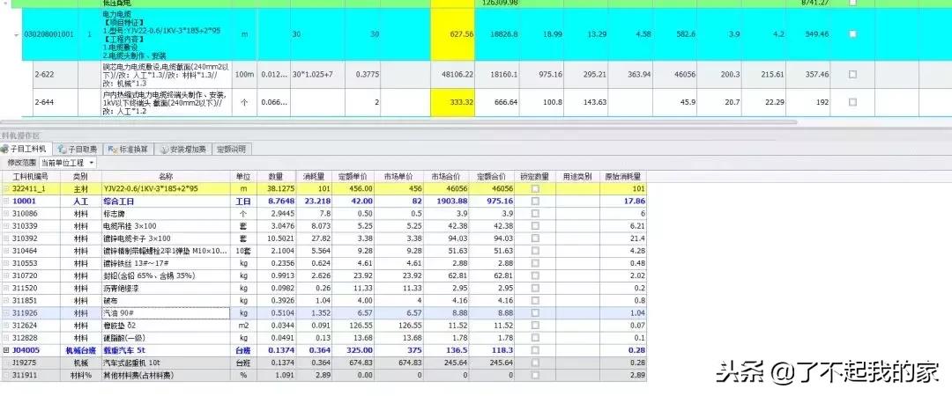952x396 pixels.
Task: Click 1903.88 market total for 综合工日
Action: [444, 202]
